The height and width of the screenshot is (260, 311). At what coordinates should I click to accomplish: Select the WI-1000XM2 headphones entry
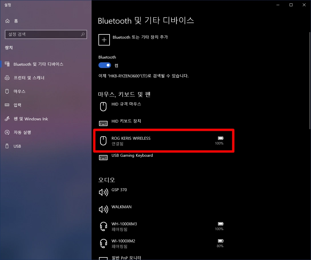point(162,244)
